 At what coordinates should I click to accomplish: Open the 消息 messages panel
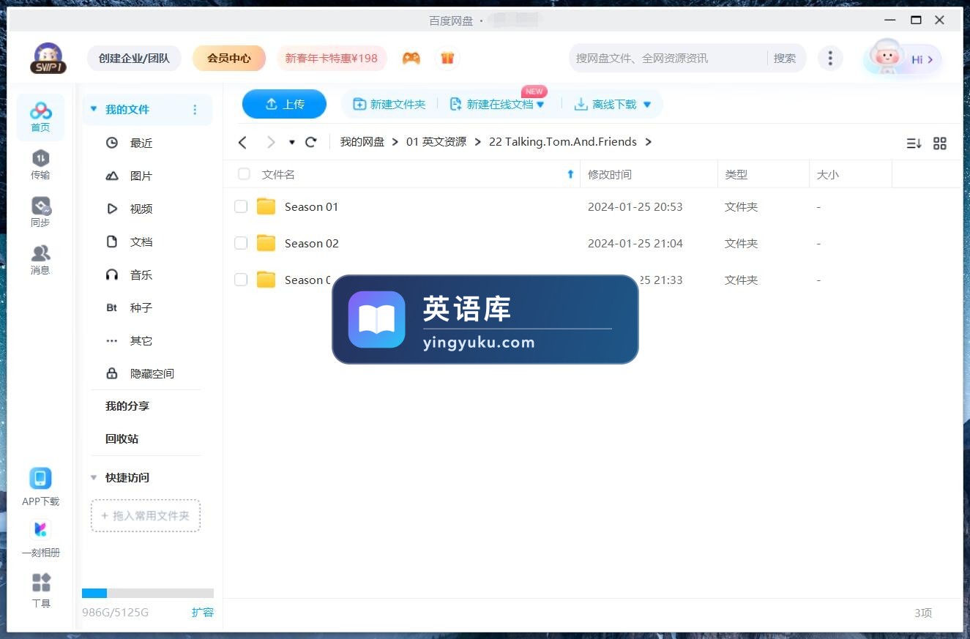pyautogui.click(x=40, y=260)
